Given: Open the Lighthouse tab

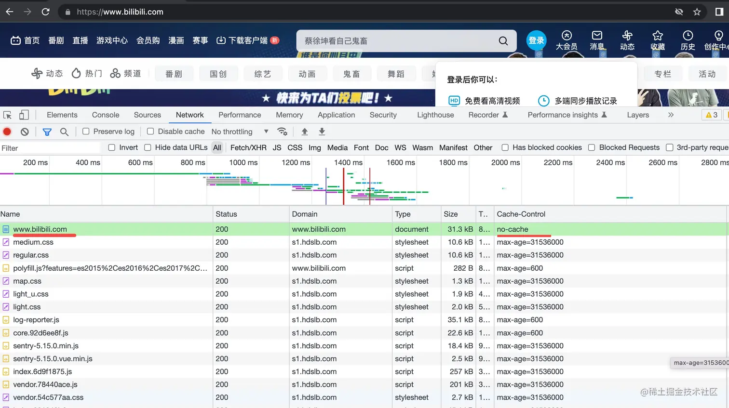Looking at the screenshot, I should [x=435, y=115].
